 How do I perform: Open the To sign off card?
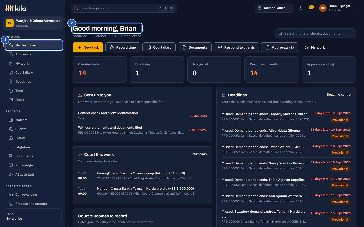(x=214, y=70)
